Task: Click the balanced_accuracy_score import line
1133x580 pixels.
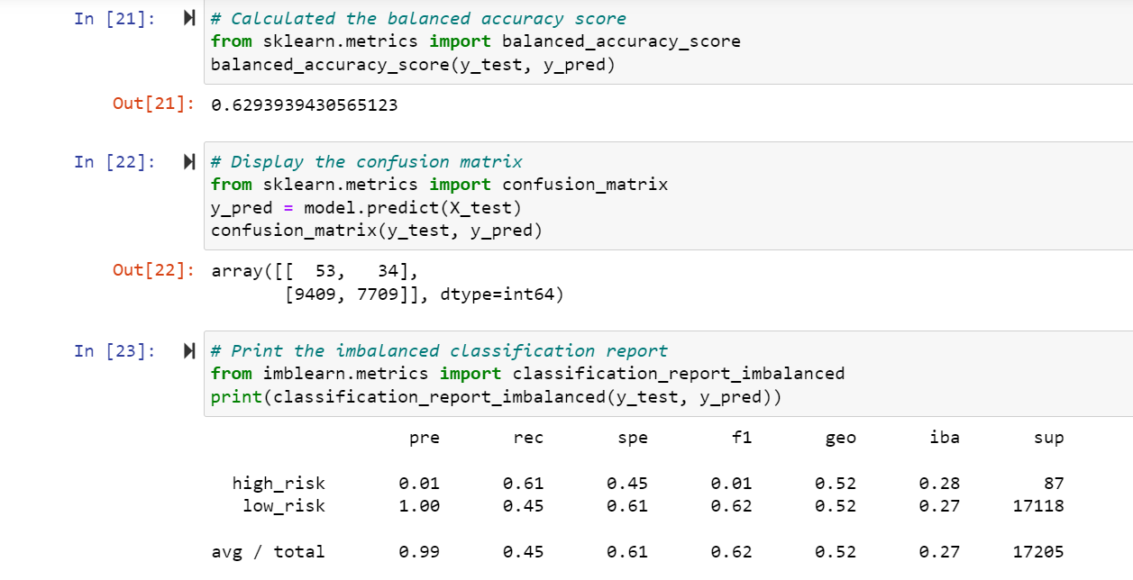Action: [x=476, y=41]
